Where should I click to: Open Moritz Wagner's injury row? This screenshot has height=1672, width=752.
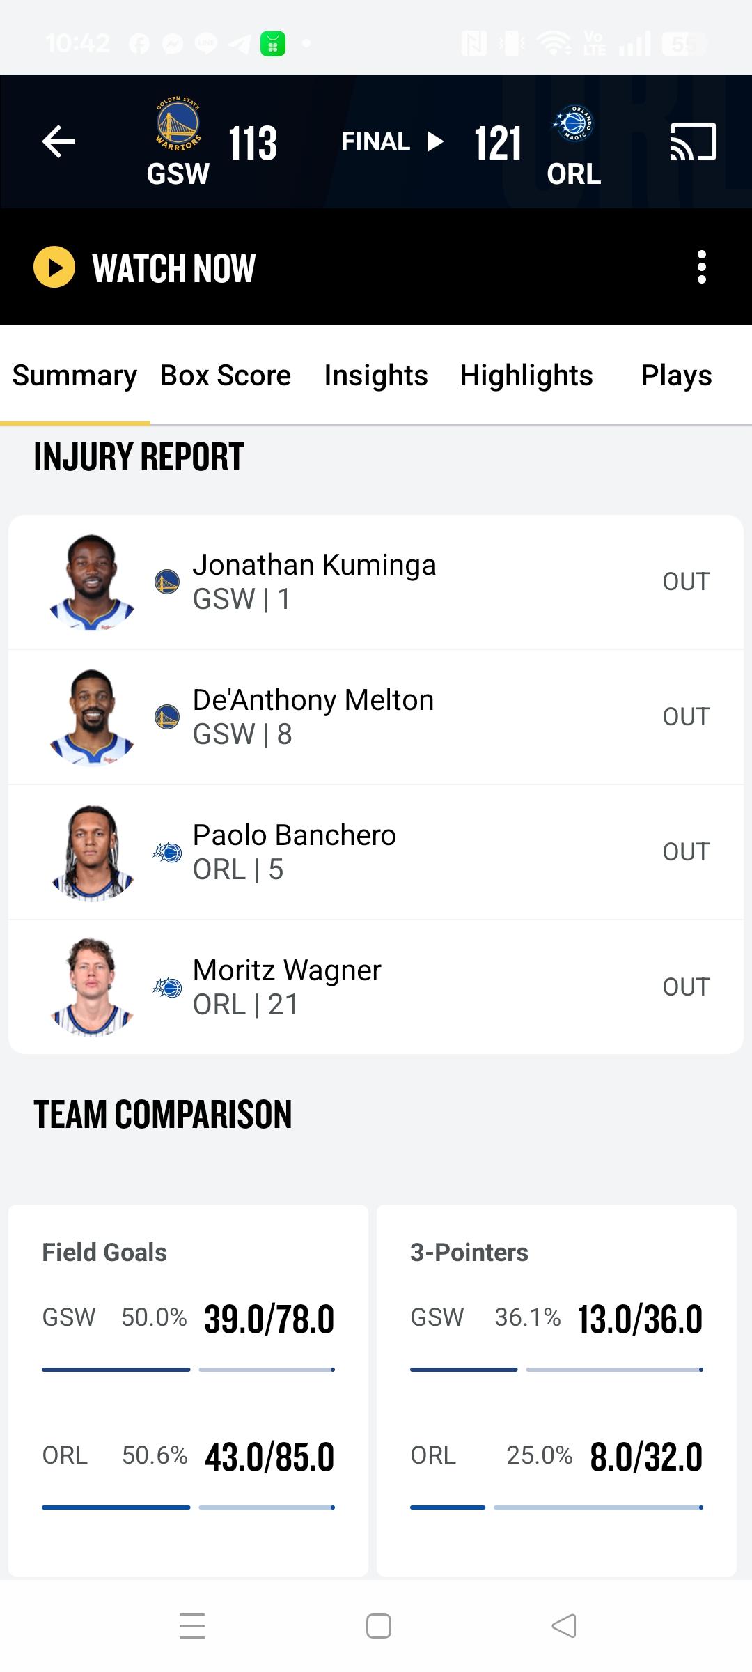376,987
